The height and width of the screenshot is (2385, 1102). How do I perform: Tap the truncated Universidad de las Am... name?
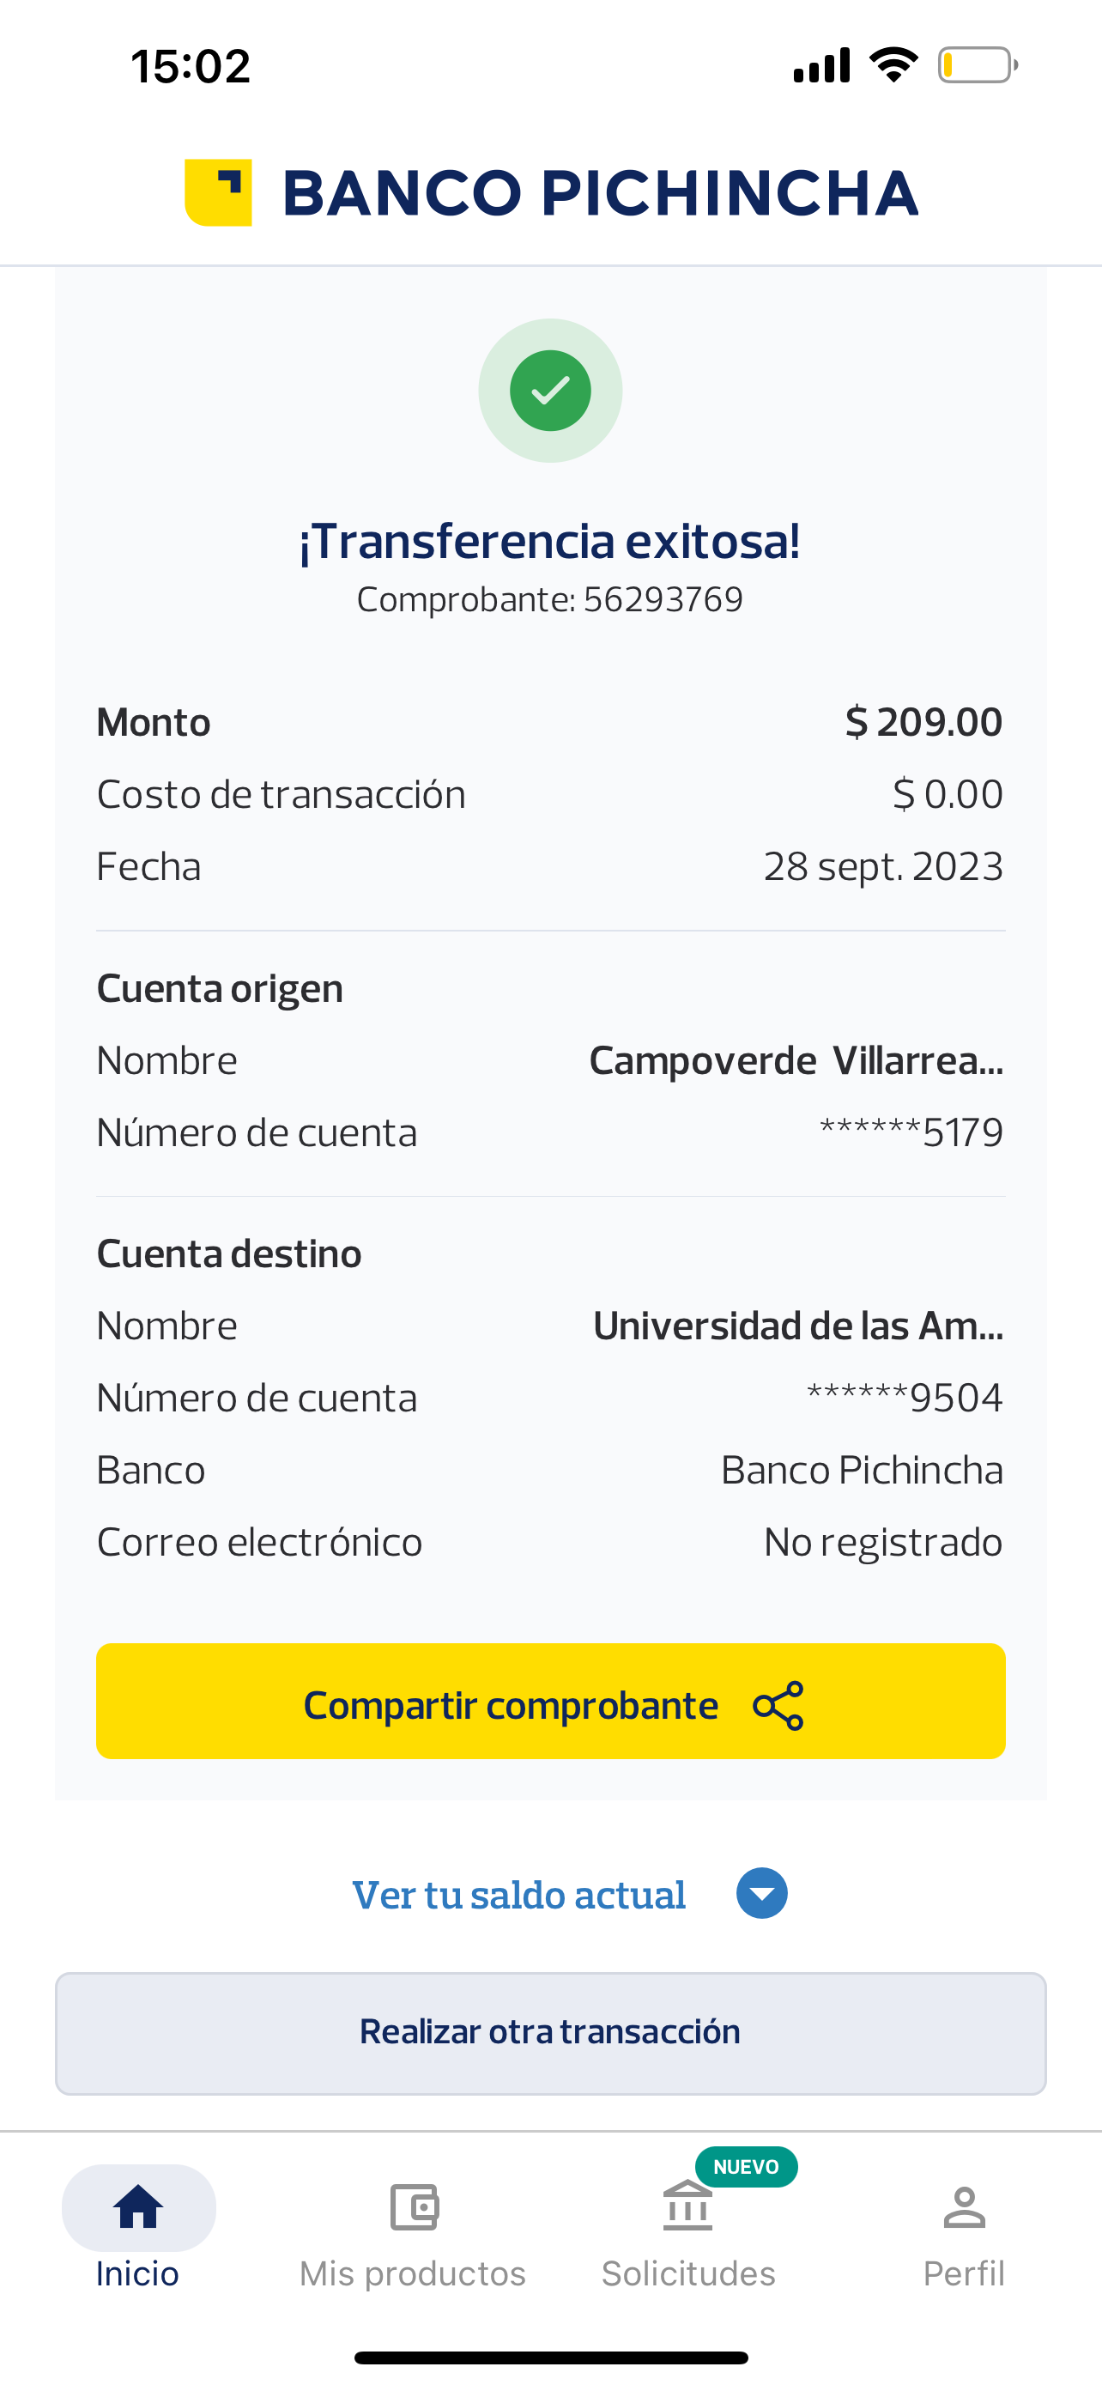pos(797,1326)
